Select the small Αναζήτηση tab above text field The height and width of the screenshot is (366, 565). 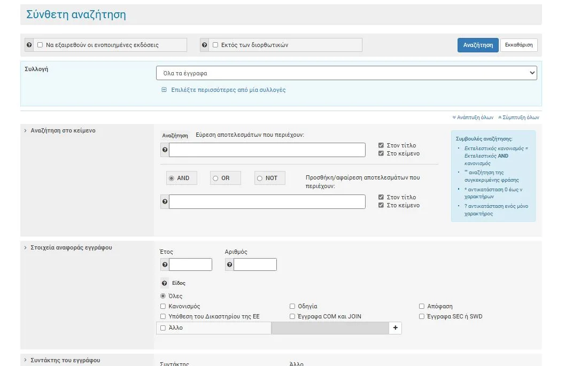click(x=175, y=136)
